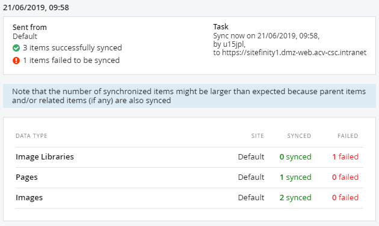The width and height of the screenshot is (379, 226).
Task: Click the Default site cell for Image Libraries
Action: click(251, 157)
